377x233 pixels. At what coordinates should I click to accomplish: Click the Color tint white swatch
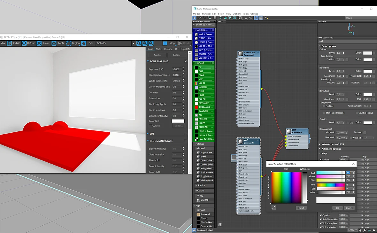[x=178, y=121]
